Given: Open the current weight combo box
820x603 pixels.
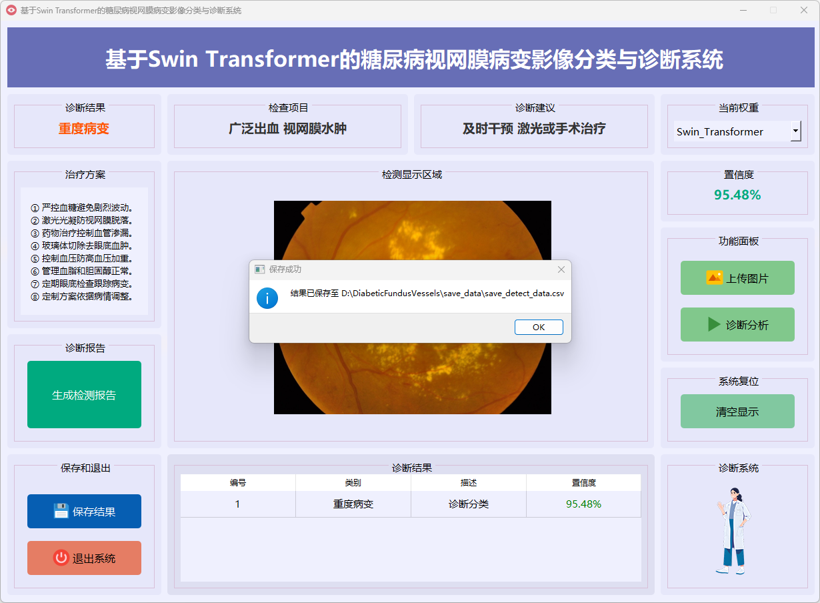Looking at the screenshot, I should click(731, 131).
